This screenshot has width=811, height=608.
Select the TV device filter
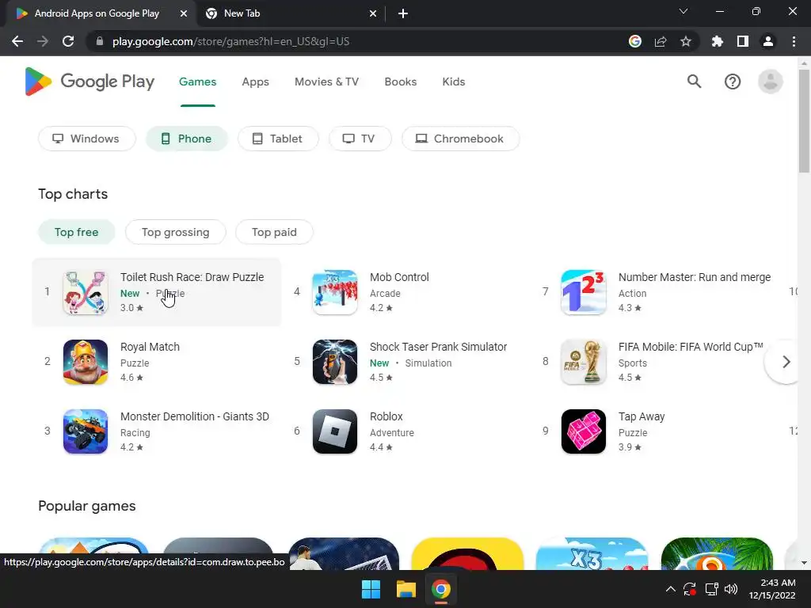pyautogui.click(x=360, y=139)
